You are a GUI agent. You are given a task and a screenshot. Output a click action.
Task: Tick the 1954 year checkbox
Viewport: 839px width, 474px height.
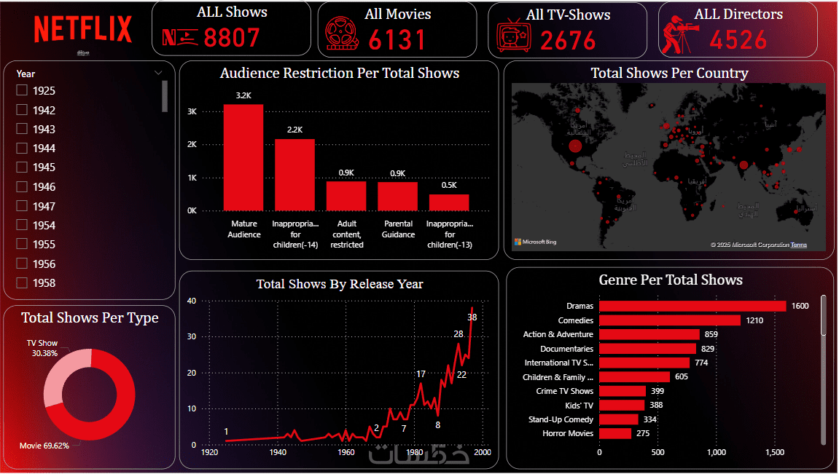[x=22, y=225]
